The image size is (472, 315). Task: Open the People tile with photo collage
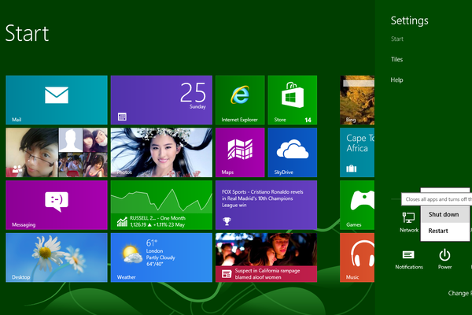[57, 153]
